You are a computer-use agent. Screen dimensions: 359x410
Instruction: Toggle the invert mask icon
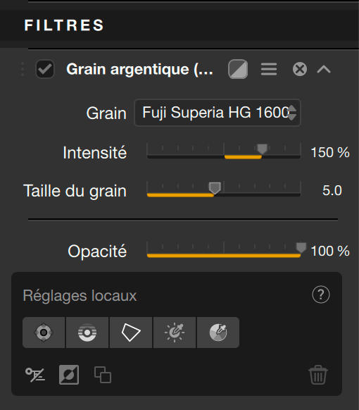click(69, 375)
